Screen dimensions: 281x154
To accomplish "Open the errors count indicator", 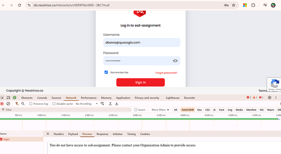I will (249, 98).
